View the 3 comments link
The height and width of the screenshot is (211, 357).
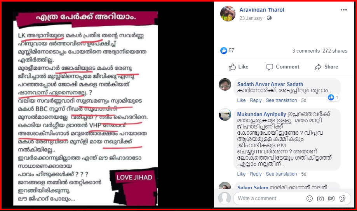(306, 51)
